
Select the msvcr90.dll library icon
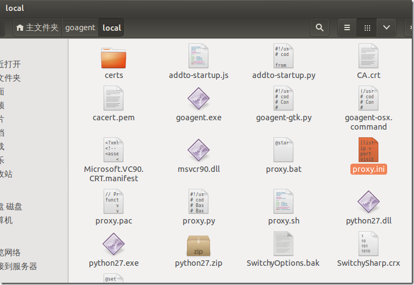coord(199,150)
